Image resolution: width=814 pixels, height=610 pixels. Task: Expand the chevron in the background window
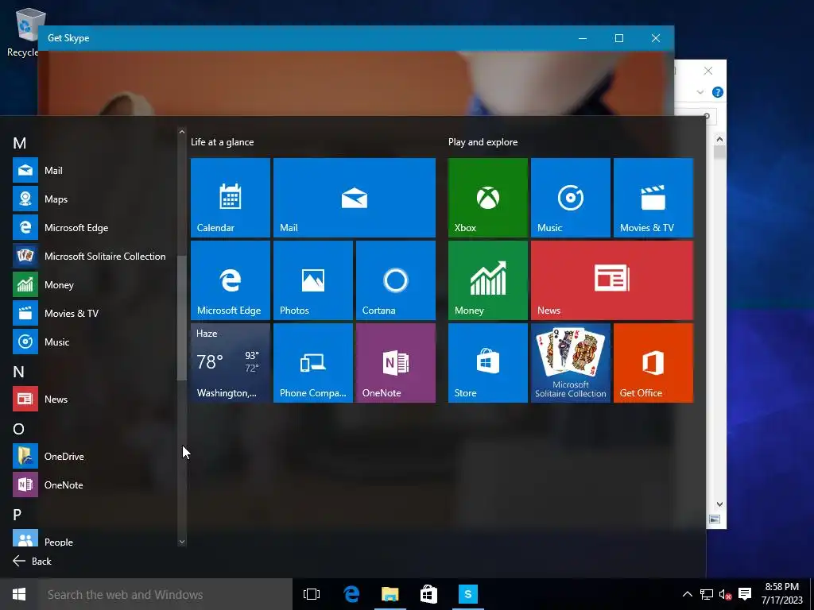(x=700, y=92)
